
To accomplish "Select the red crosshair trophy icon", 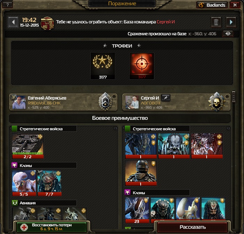I will point(142,66).
